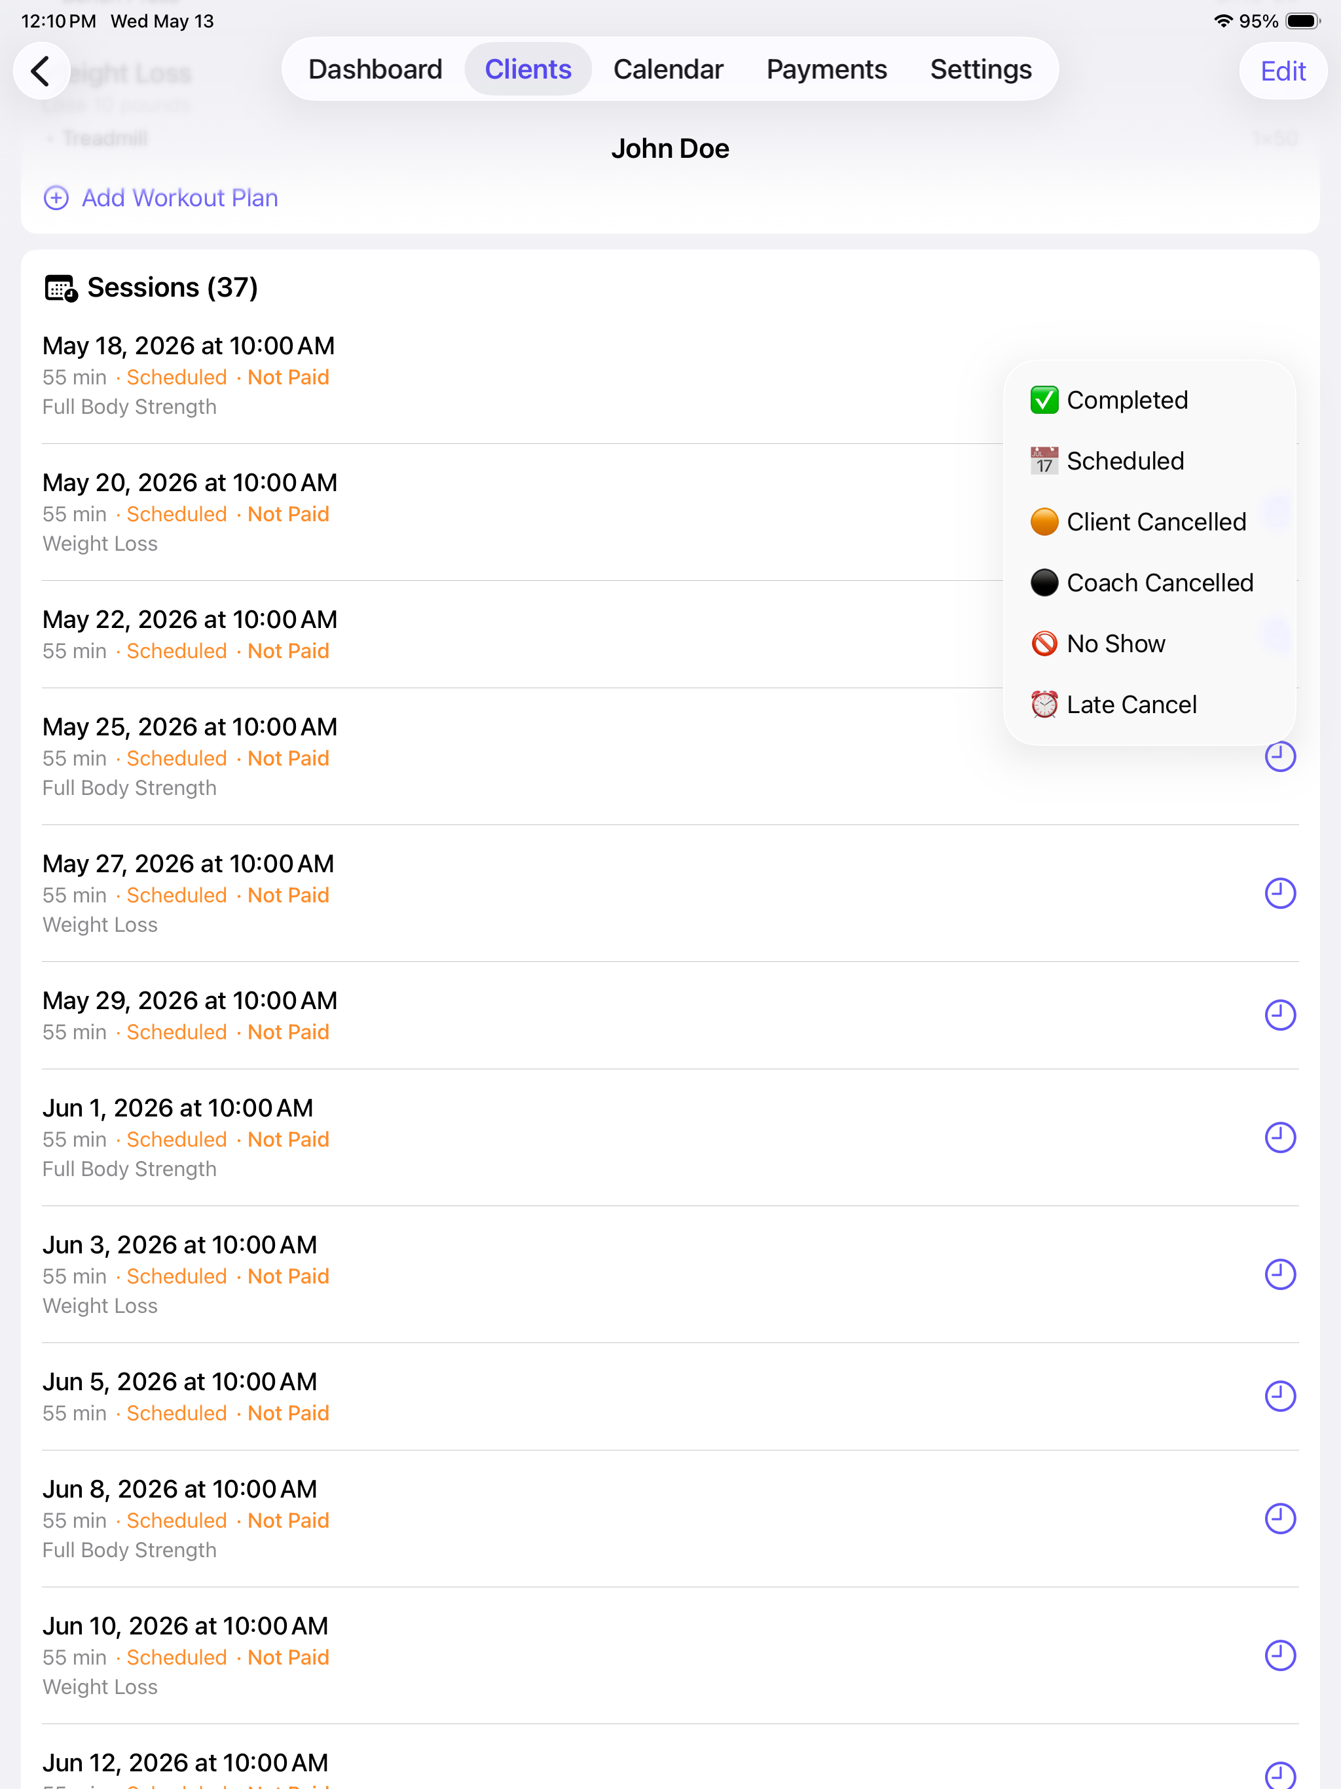Select Jun 8, 2026 at 10:00 AM row
The image size is (1341, 1789).
click(670, 1519)
